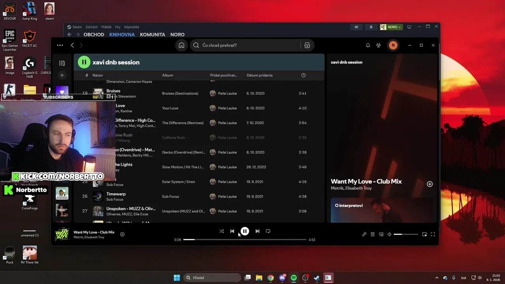Open connect to a device icon
Viewport: 505px width, 284px height.
(381, 234)
